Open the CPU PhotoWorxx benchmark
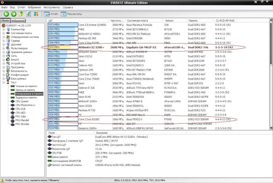The width and height of the screenshot is (273, 183). [x=25, y=105]
